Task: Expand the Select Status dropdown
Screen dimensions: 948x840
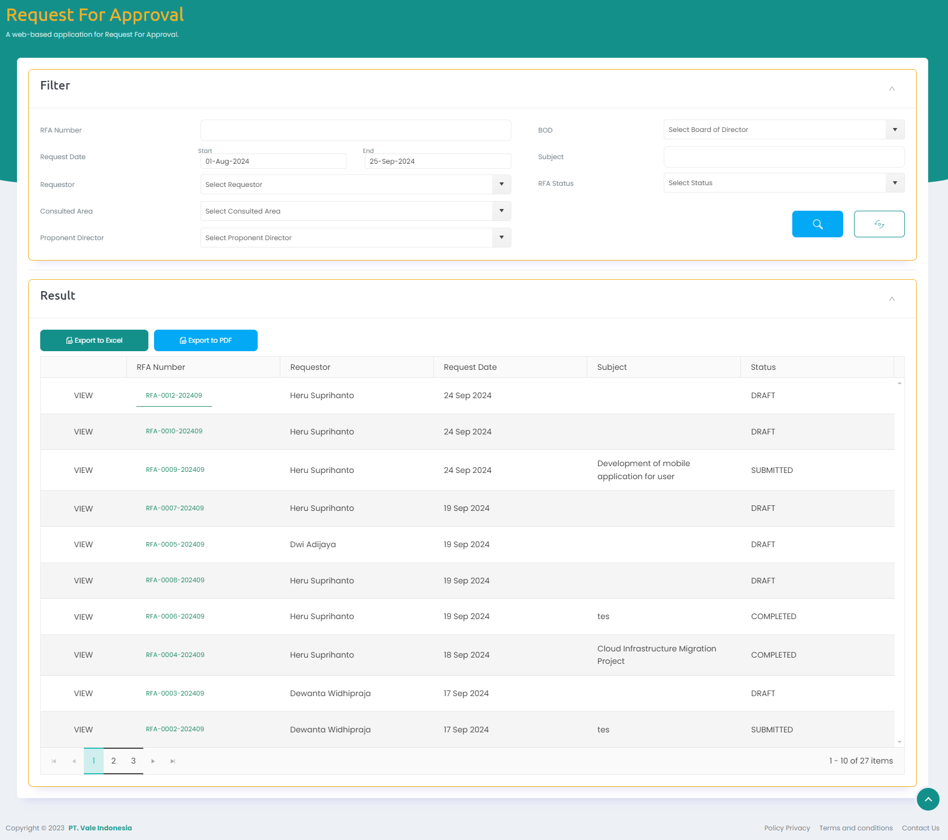Action: [x=783, y=183]
